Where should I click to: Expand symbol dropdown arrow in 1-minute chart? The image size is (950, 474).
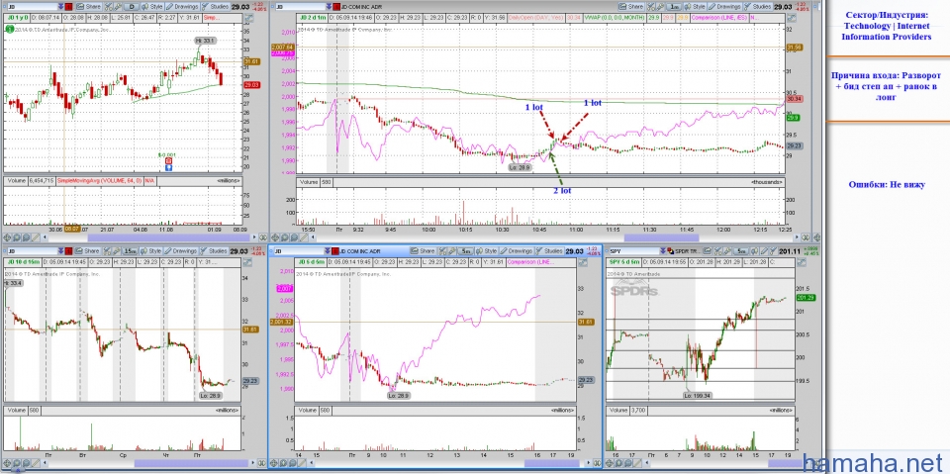pos(329,6)
